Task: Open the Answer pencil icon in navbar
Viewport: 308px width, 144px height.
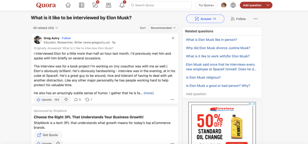Action: 95,5
